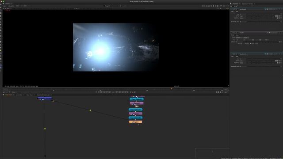
Task: Open the RGB display dropdown in viewer
Action: coord(18,6)
